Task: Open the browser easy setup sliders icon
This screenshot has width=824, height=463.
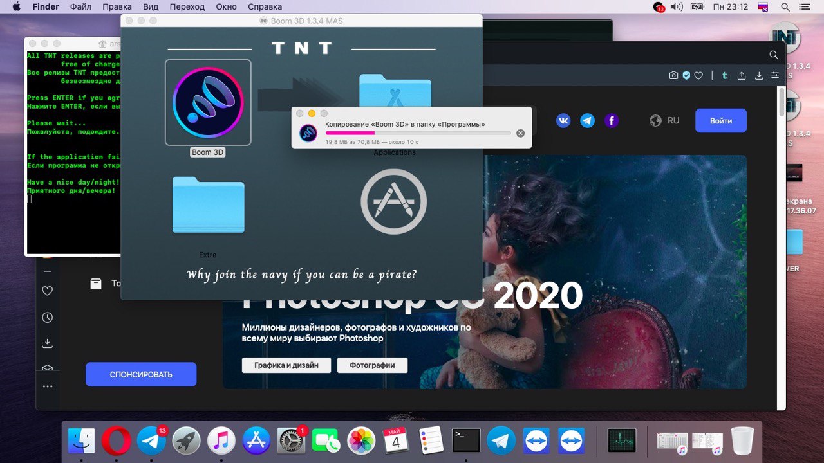Action: (x=774, y=75)
